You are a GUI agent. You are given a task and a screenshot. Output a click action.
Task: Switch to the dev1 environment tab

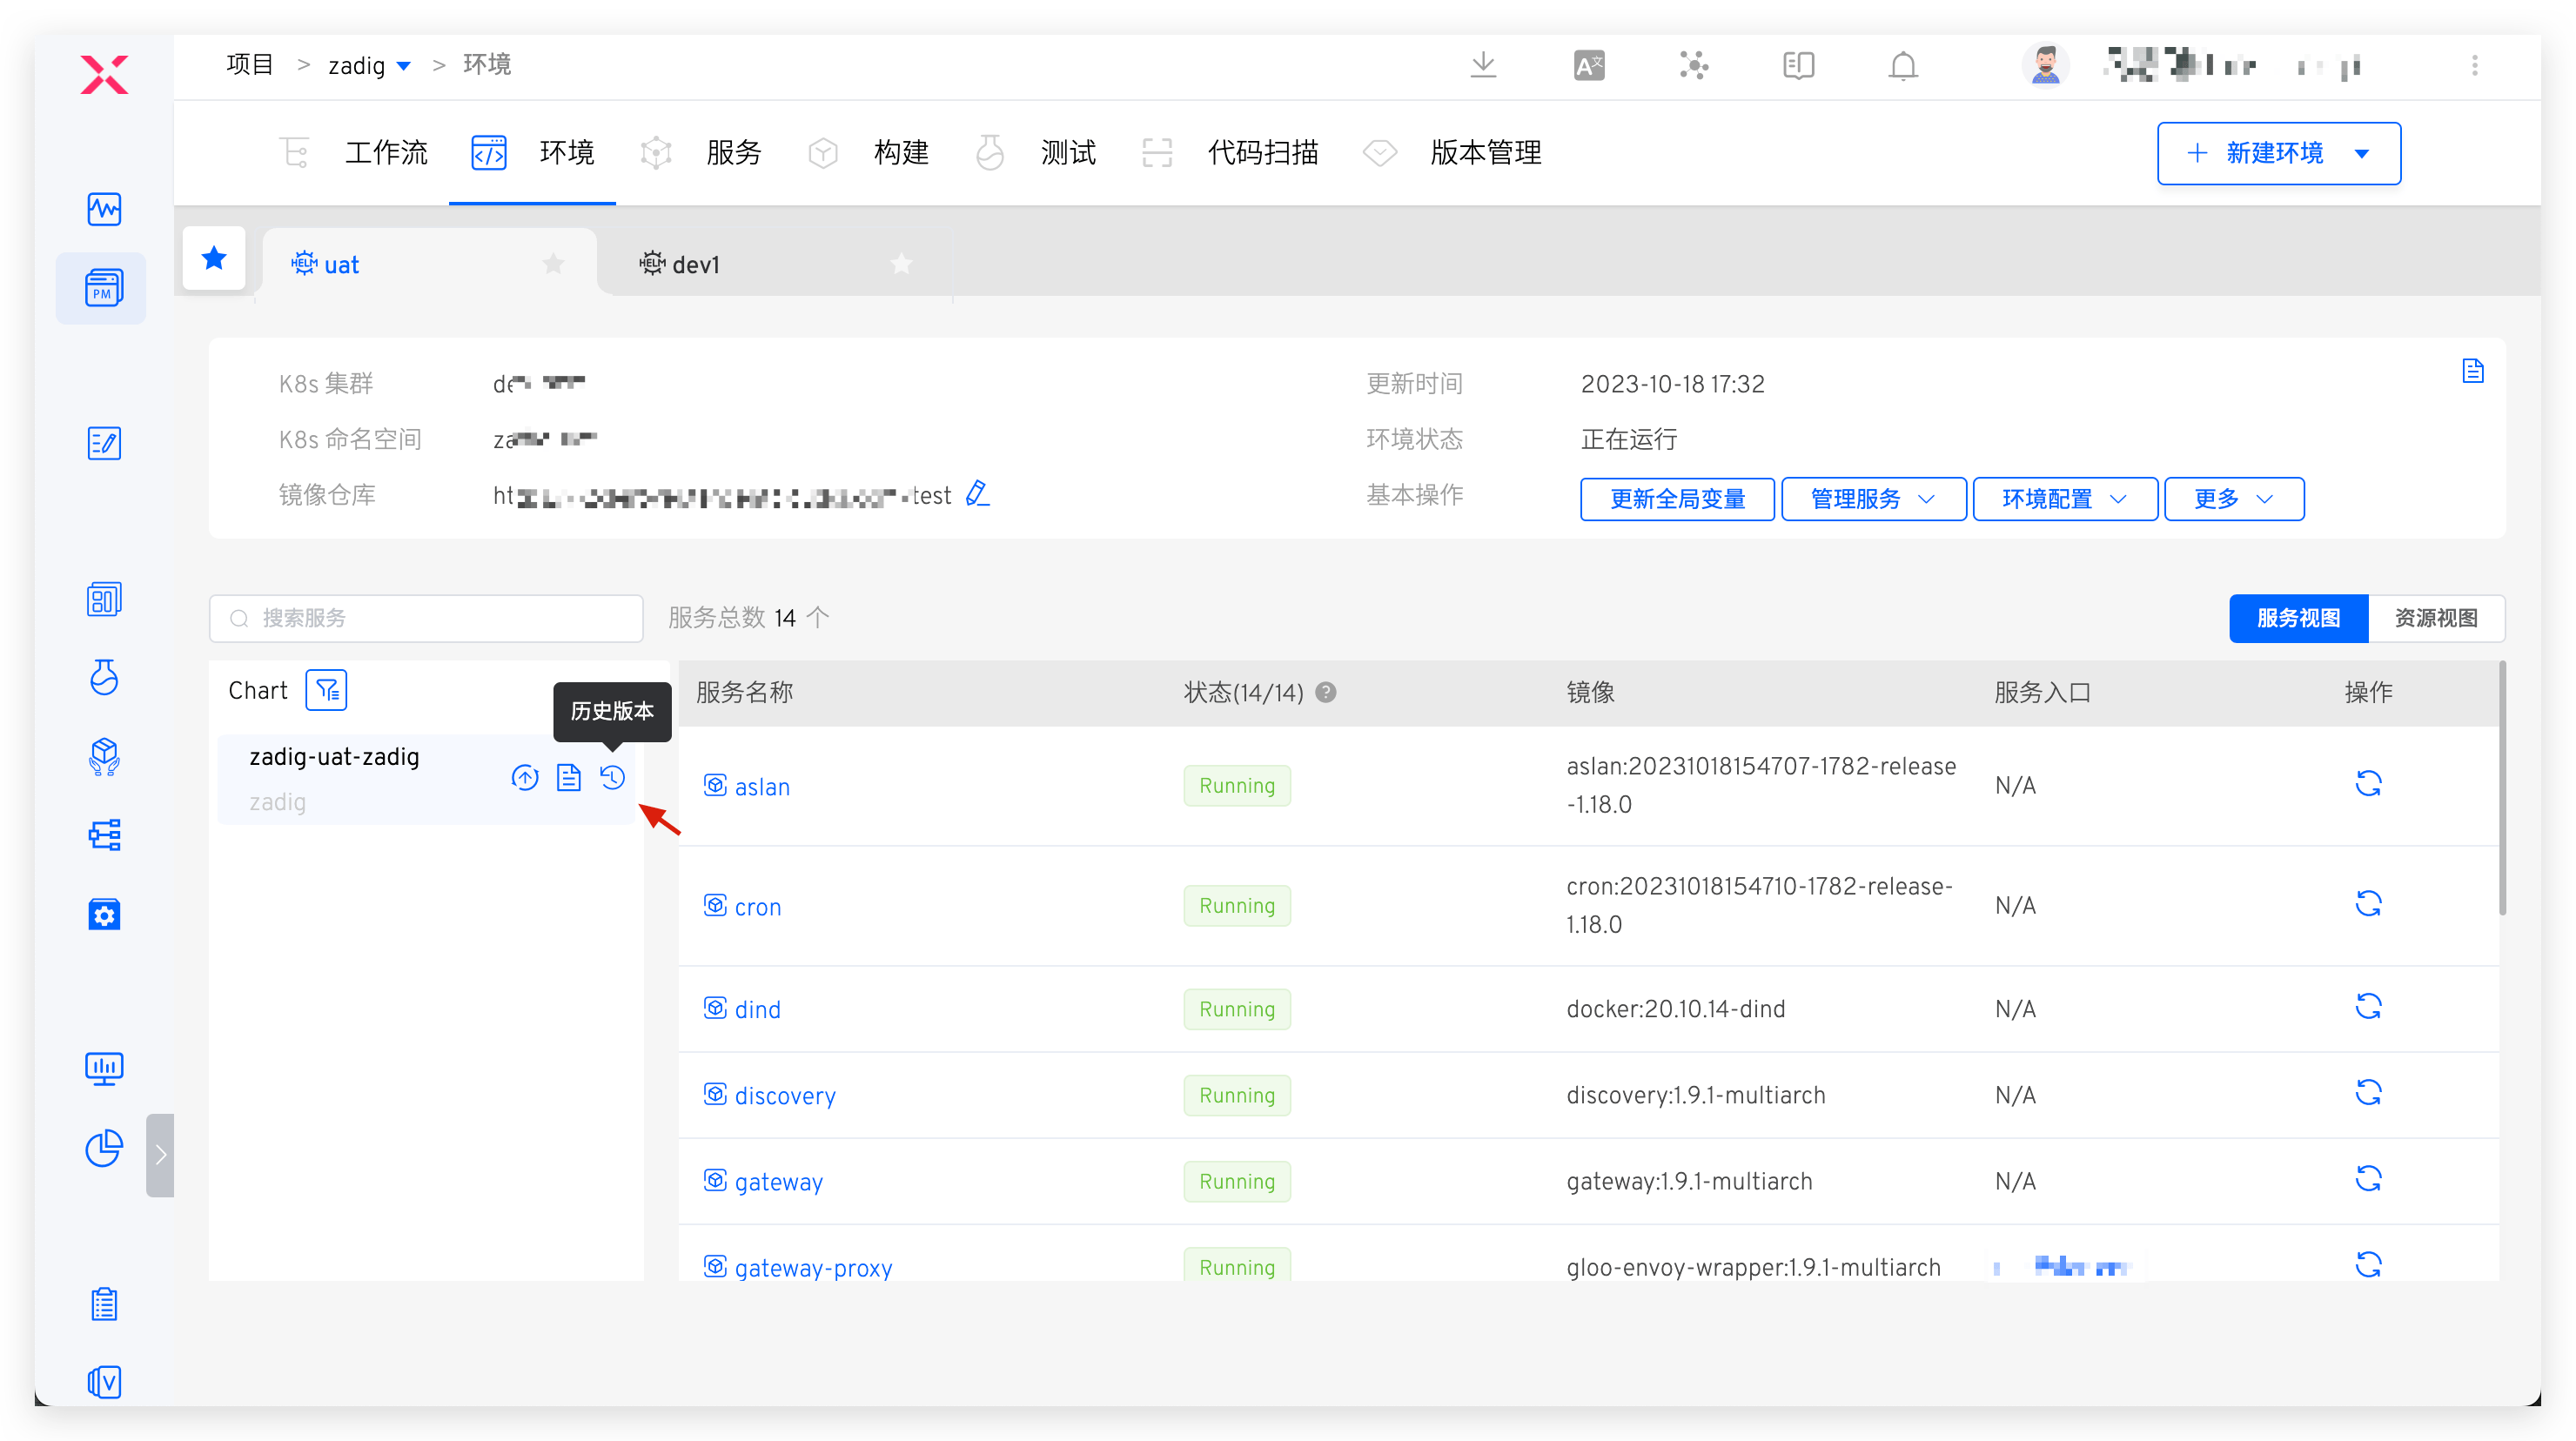(x=695, y=264)
